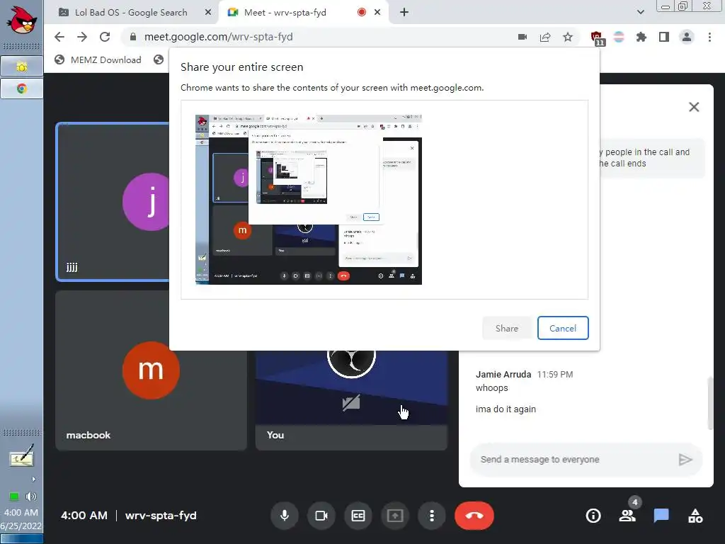Screen dimensions: 725x544
Task: Click the 'ima do it again' message
Action: coord(506,409)
